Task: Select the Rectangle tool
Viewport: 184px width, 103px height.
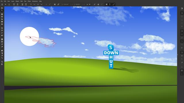Action: (2, 14)
